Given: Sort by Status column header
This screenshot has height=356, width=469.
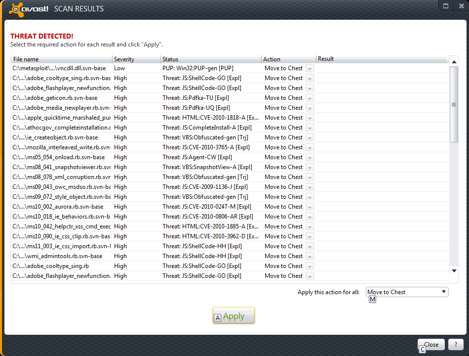Looking at the screenshot, I should [x=211, y=59].
